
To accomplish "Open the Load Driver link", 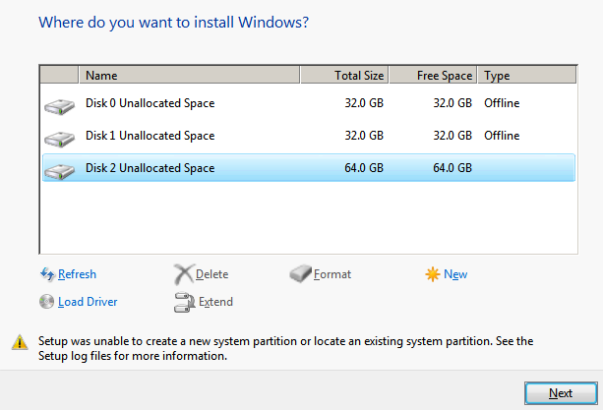I will tap(88, 302).
